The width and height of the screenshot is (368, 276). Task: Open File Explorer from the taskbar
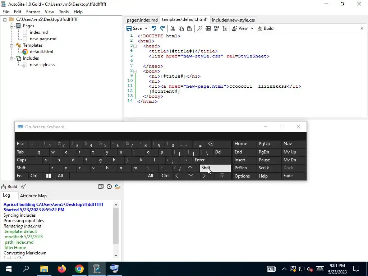44,269
